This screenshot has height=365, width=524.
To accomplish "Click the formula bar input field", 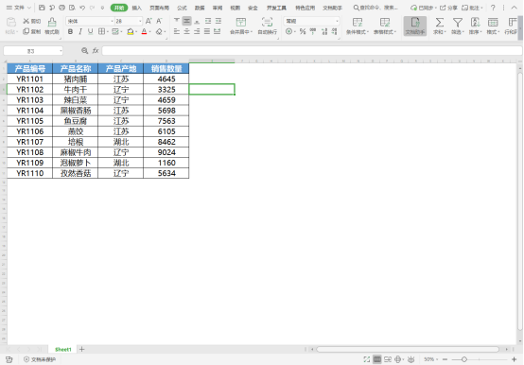I will (312, 51).
